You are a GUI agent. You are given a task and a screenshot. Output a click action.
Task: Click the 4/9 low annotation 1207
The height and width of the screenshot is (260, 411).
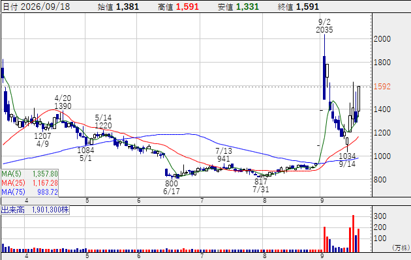pos(42,136)
